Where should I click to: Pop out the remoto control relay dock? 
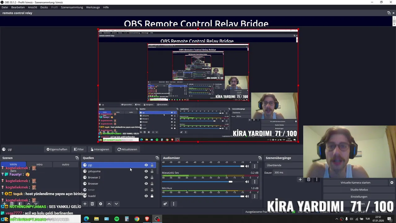tap(389, 13)
